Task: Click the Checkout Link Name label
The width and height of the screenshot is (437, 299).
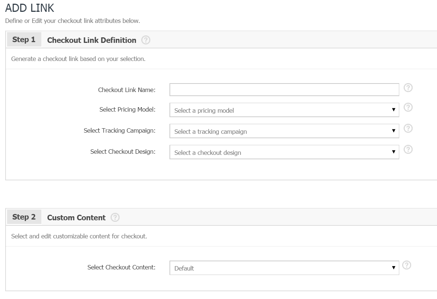Action: 127,90
